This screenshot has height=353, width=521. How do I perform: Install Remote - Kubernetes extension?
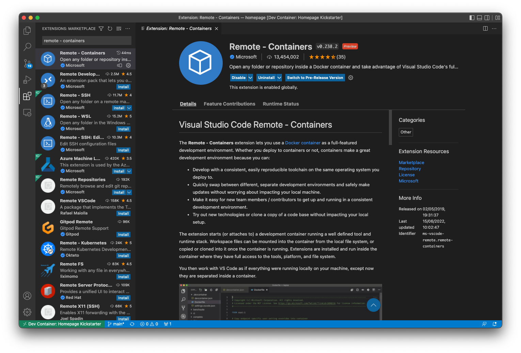[x=123, y=256]
